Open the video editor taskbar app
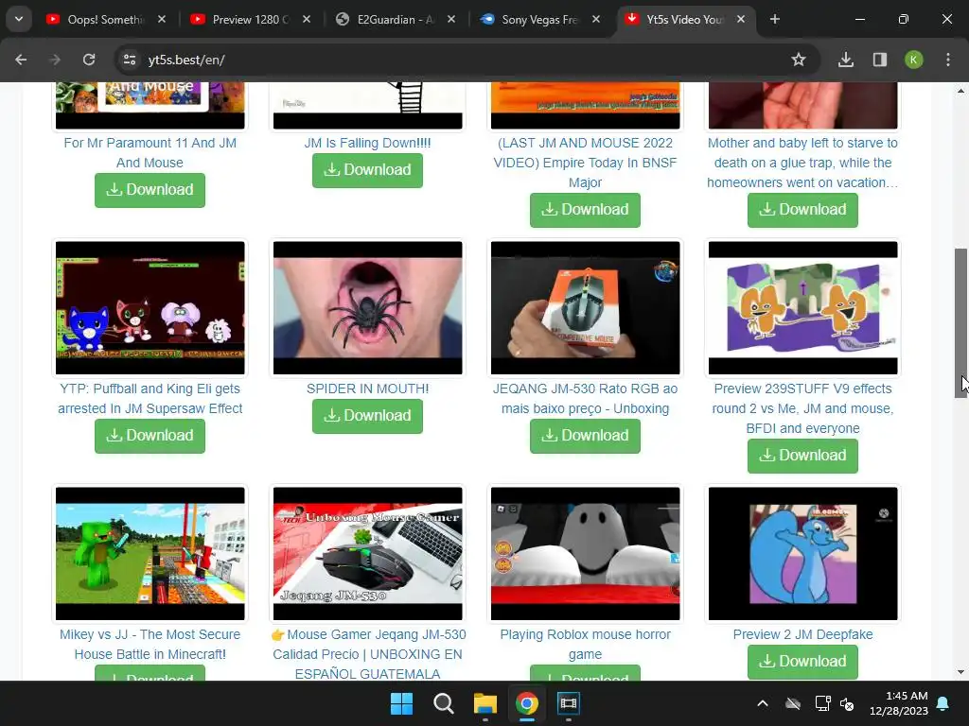The height and width of the screenshot is (726, 969). [569, 703]
